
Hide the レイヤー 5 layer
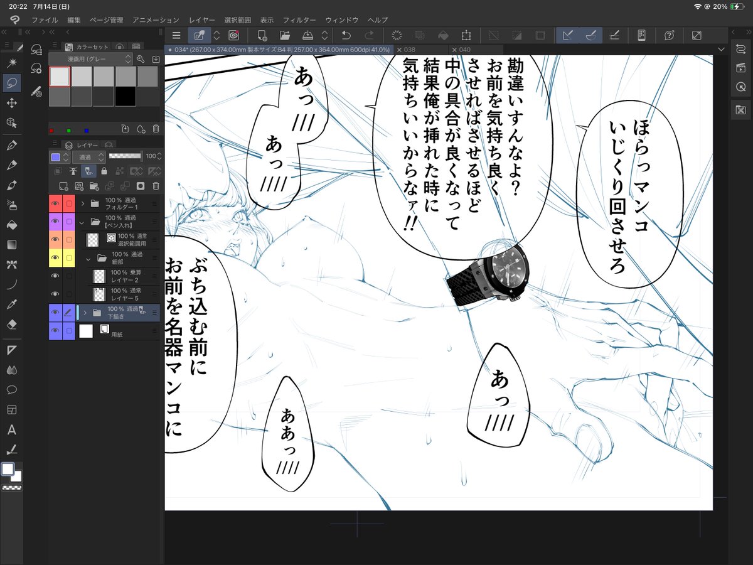click(x=55, y=294)
